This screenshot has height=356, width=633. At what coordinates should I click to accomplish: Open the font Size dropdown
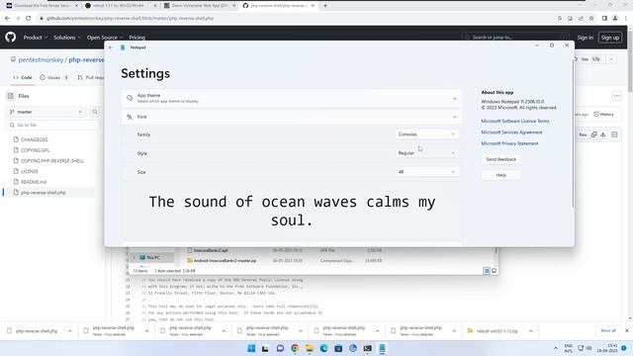tap(426, 171)
